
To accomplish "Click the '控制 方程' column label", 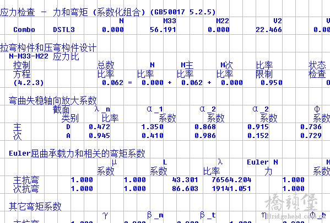I will click(22, 70).
